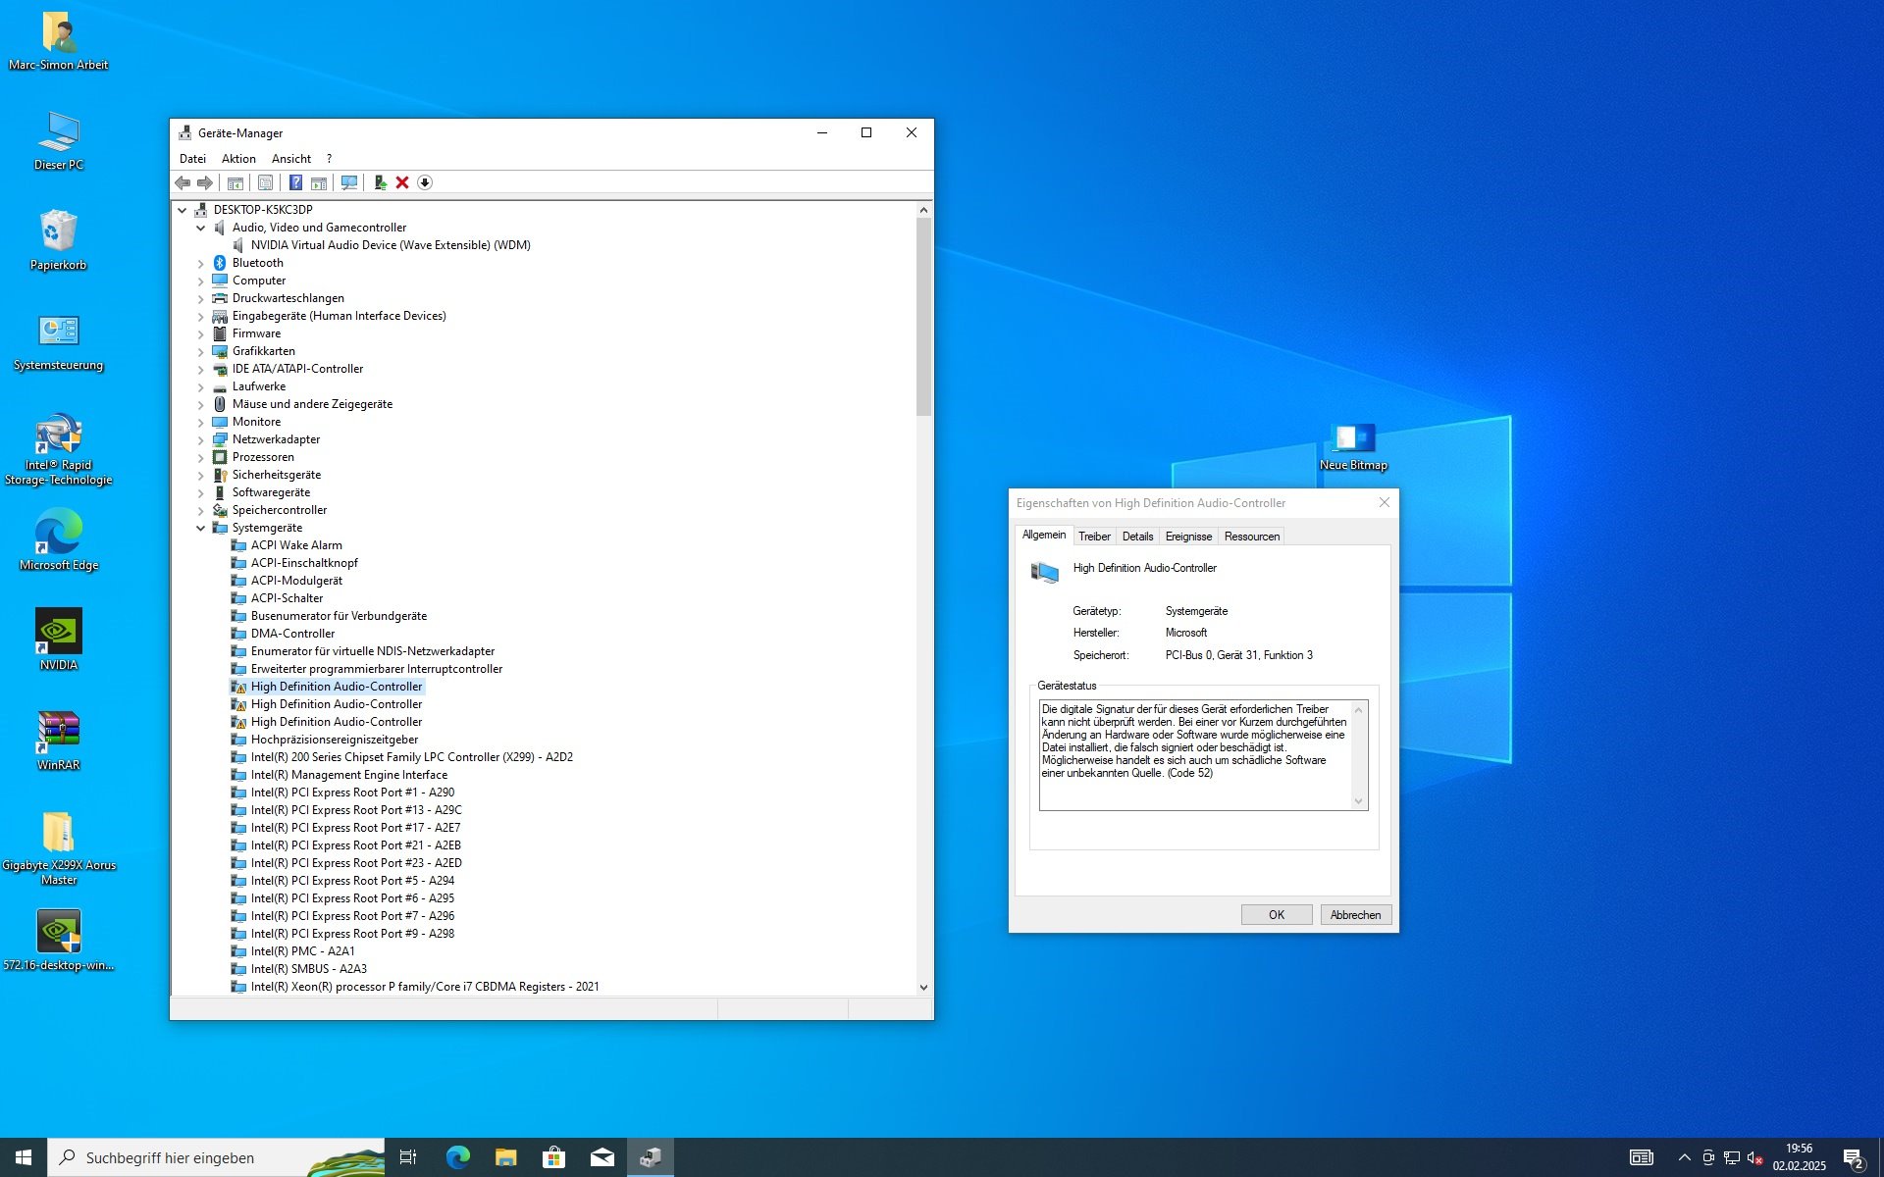Collapse the Systemgeräte category
This screenshot has width=1884, height=1177.
click(201, 528)
